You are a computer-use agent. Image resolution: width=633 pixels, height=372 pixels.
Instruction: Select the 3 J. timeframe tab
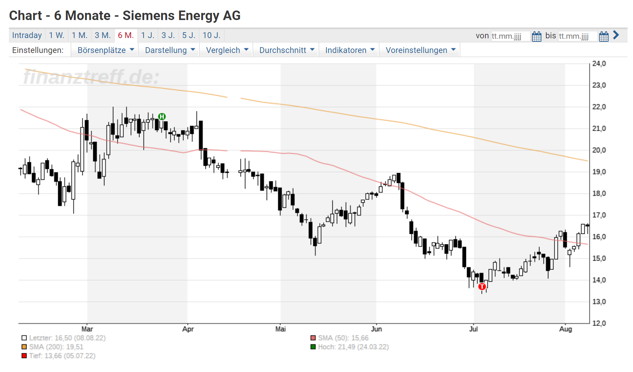click(168, 35)
